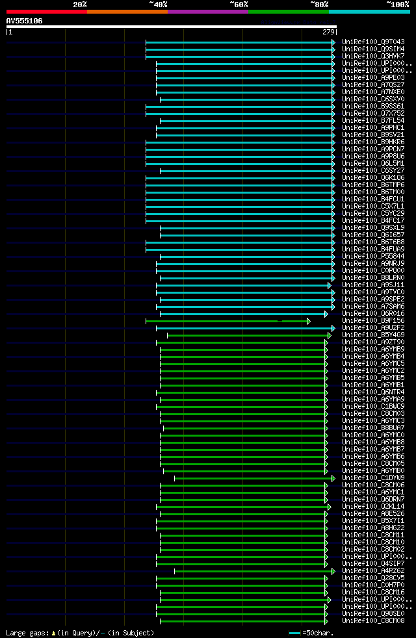Select the UniRef100_A6YMB0 label
Image resolution: width=416 pixels, height=638 pixels.
(x=373, y=471)
